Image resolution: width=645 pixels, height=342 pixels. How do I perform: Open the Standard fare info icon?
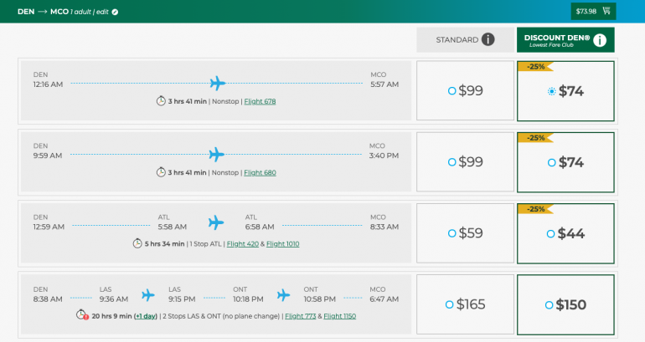point(488,39)
